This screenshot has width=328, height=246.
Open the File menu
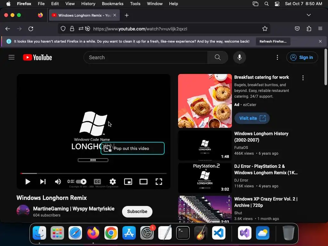(41, 4)
